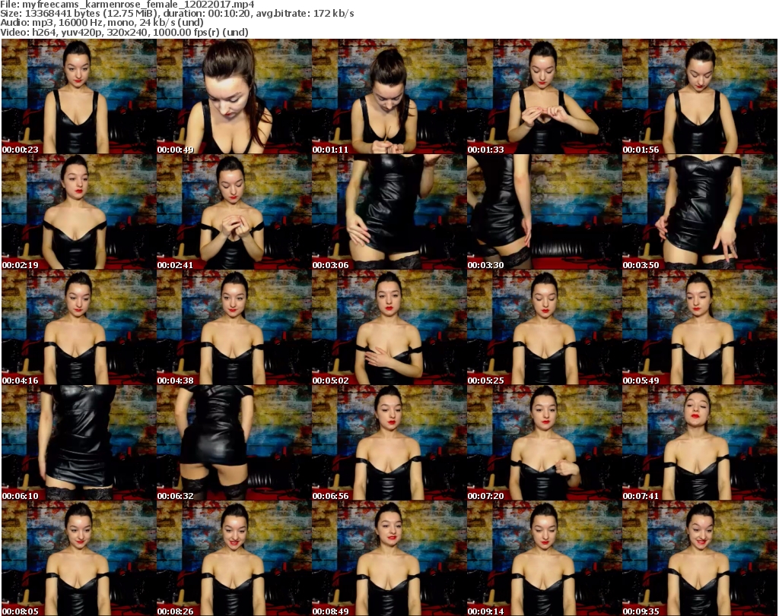Click the Size and duration info line
779x616 pixels.
(x=177, y=14)
